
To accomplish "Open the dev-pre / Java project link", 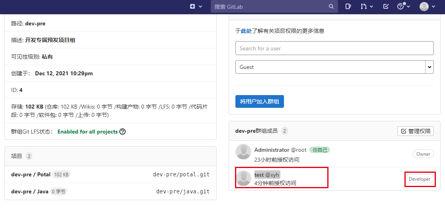I will pos(30,192).
